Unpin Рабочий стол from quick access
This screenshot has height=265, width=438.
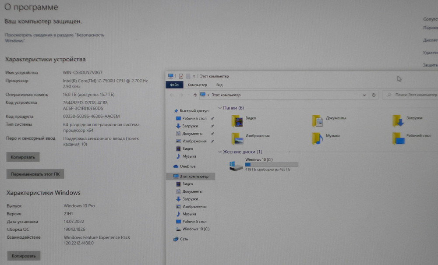213,117
